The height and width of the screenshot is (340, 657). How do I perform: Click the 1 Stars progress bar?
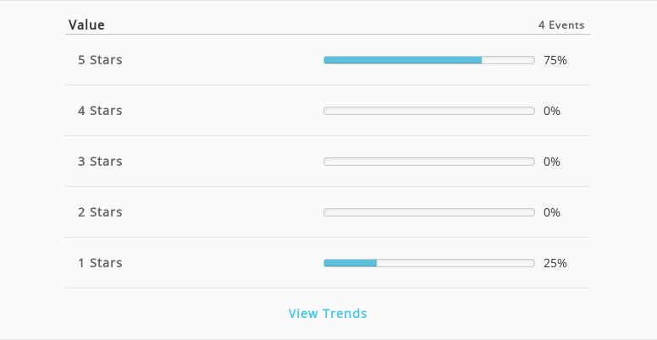click(x=429, y=263)
